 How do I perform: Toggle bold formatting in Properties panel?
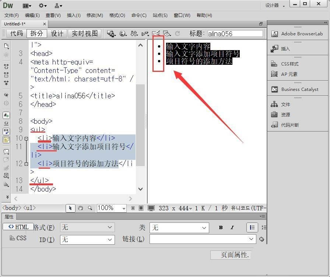[220, 227]
